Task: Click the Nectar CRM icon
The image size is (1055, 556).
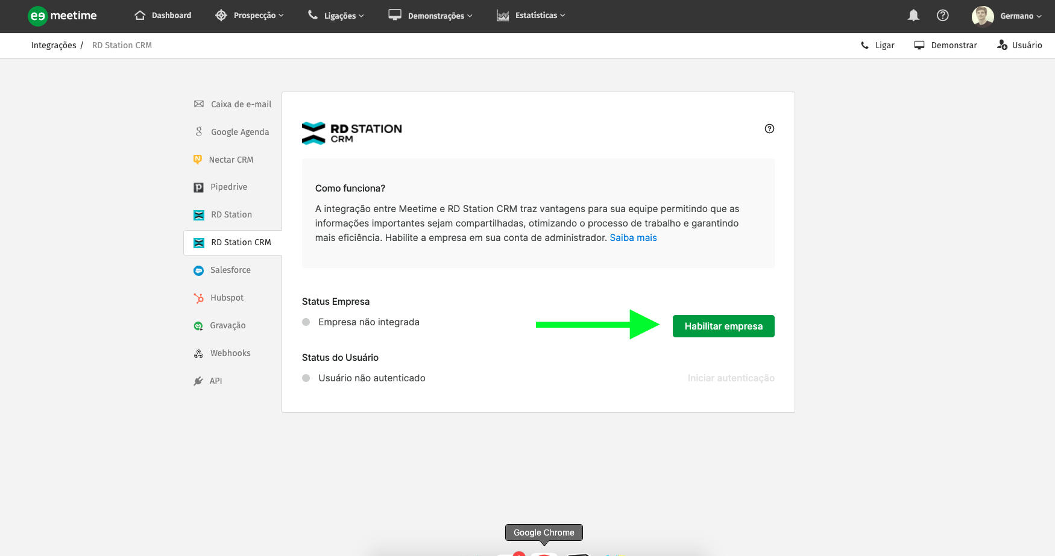Action: (x=197, y=159)
